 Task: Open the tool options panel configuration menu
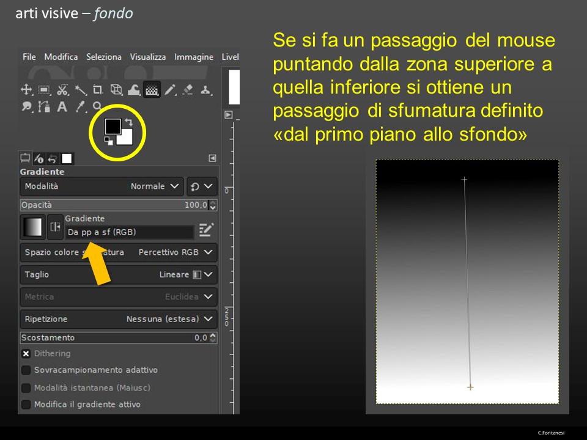tap(212, 158)
